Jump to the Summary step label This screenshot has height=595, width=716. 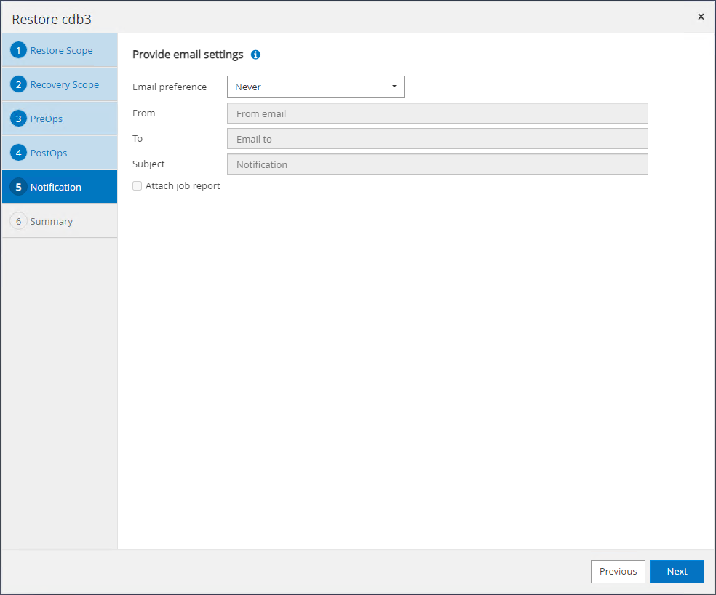pos(51,221)
